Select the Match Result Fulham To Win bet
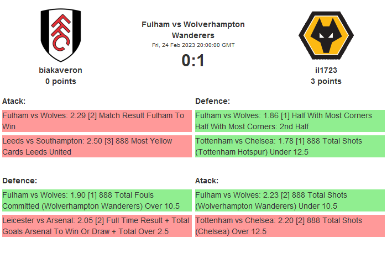 97,121
